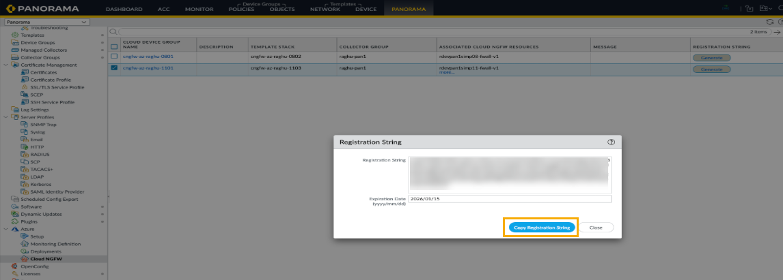Collapse the Server Profiles tree node
The height and width of the screenshot is (280, 783).
(5, 117)
